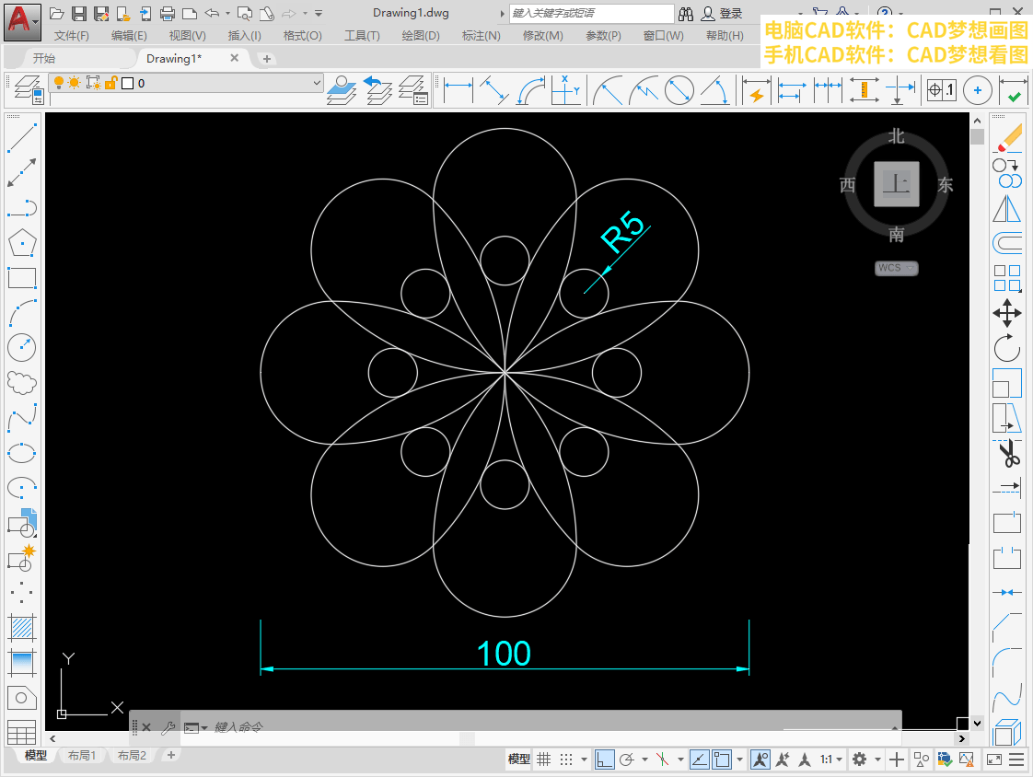Open the 绘图(D) menu
The image size is (1033, 777).
coord(421,36)
